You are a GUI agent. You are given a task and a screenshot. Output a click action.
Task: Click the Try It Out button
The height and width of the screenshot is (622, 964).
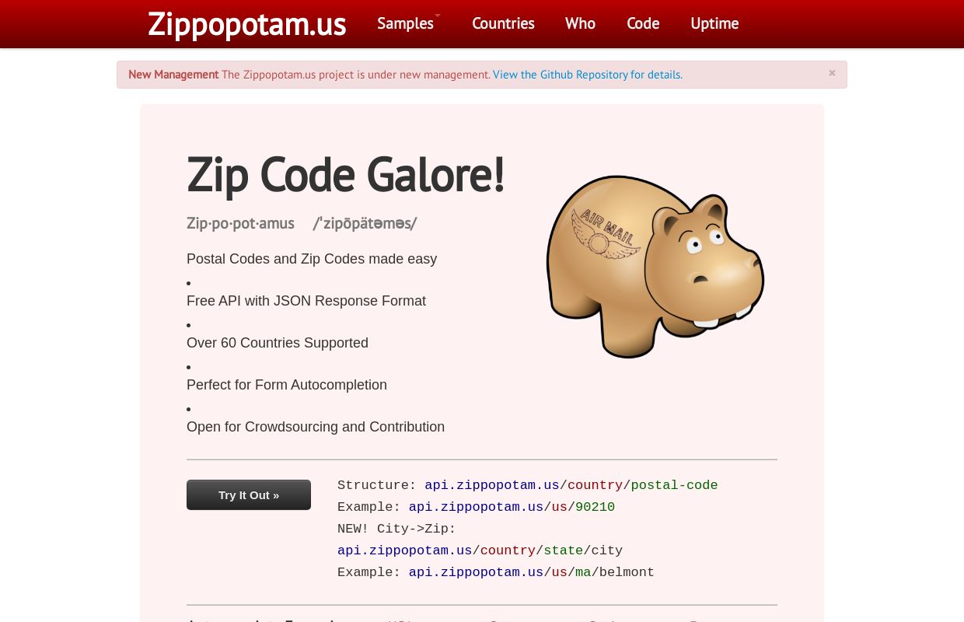click(x=249, y=495)
